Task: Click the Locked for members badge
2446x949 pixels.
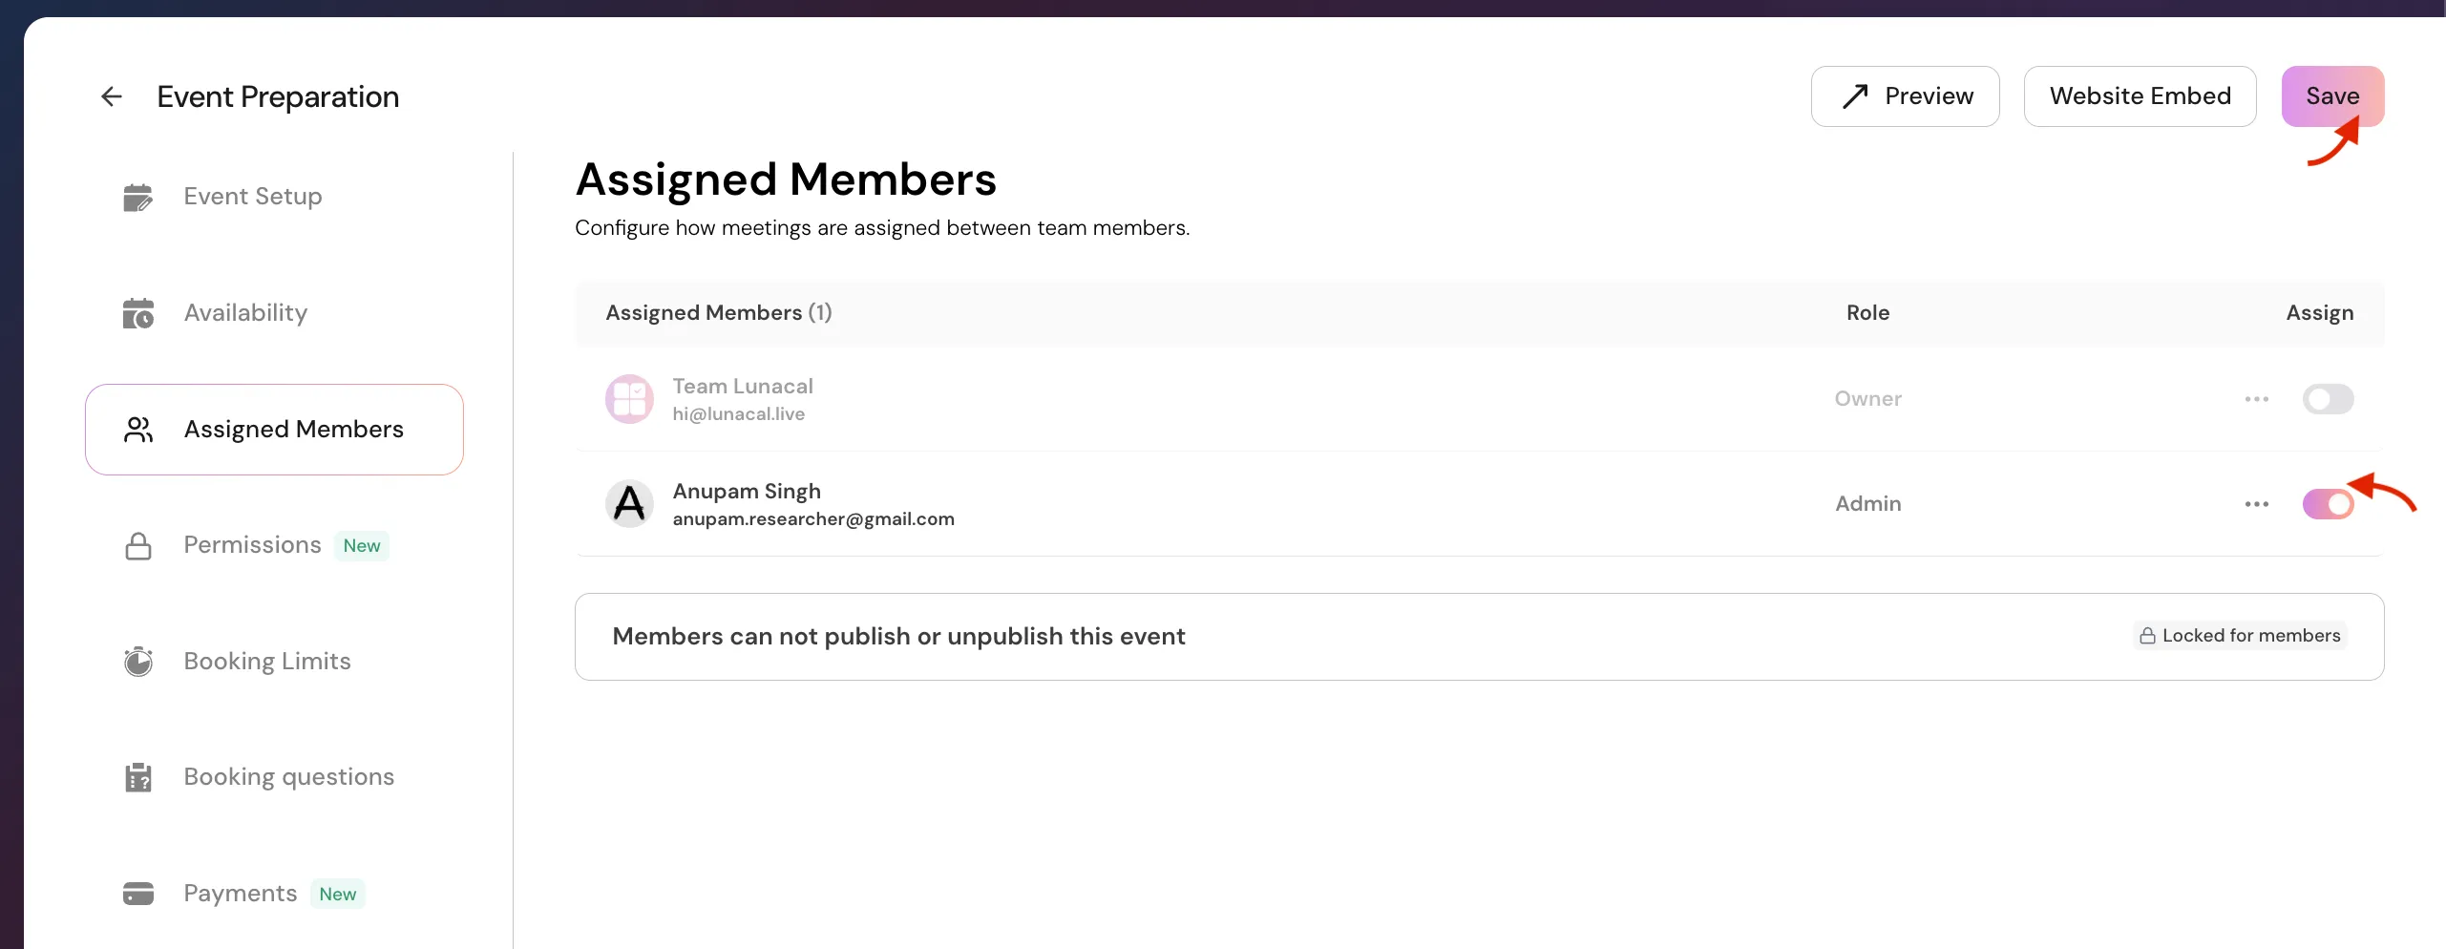Action: [2240, 636]
